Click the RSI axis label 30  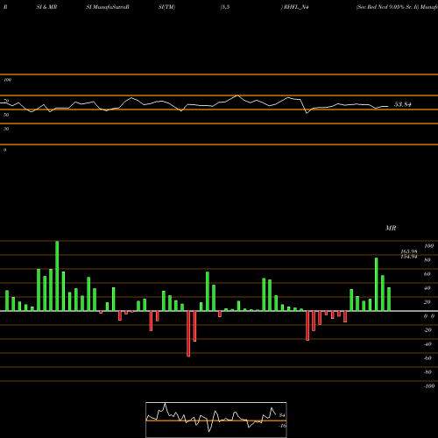coord(6,129)
